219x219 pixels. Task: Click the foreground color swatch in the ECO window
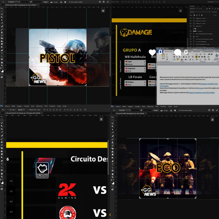(112, 182)
